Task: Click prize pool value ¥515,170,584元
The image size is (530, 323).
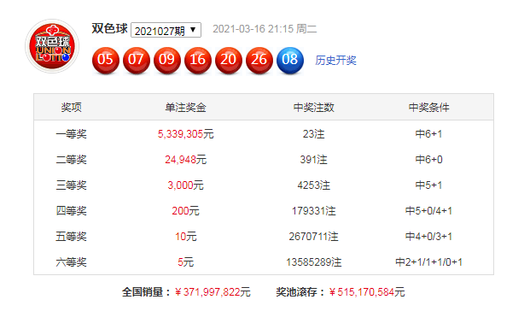Action: click(x=367, y=292)
